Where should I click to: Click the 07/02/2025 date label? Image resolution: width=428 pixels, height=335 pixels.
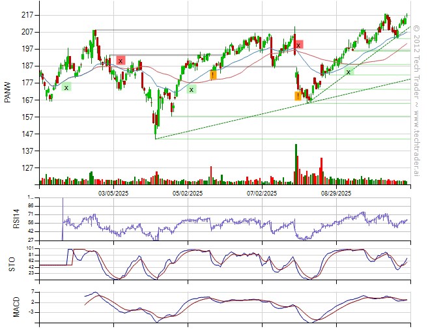(263, 193)
